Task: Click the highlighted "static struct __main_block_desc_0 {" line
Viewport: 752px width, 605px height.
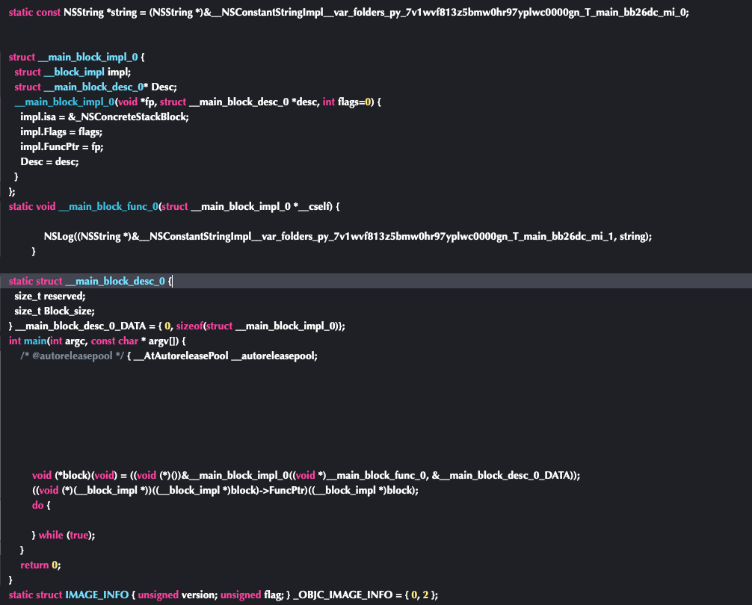Action: click(x=376, y=281)
